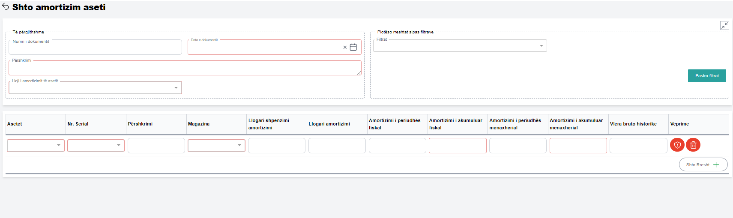733x218 pixels.
Task: Open the calendar date picker
Action: click(x=353, y=47)
